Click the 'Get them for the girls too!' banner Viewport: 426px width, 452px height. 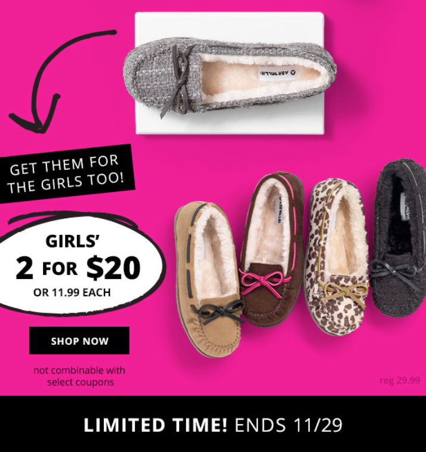[x=66, y=174]
